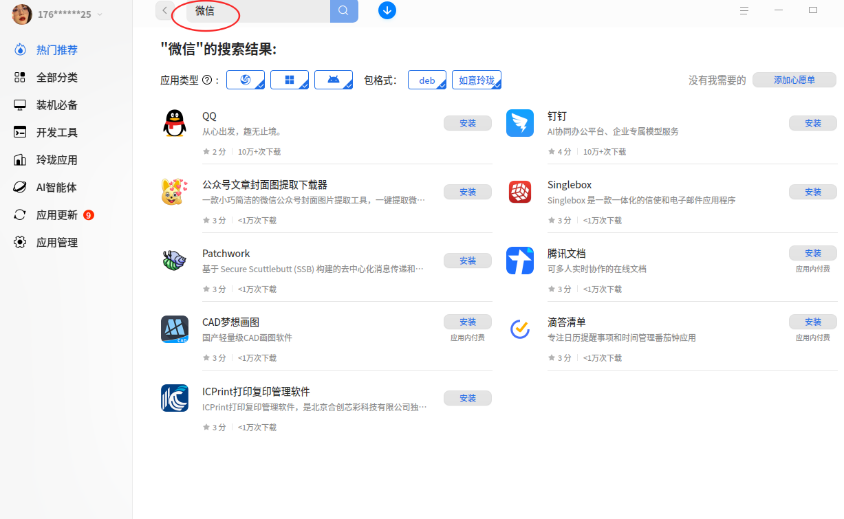Expand the account dropdown arrow beside 176******25
Screen dimensions: 844x519
(100, 14)
